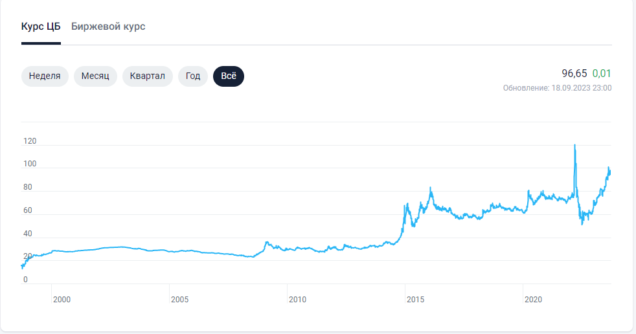Viewport: 636px width, 334px height.
Task: Switch to the Курс ЦБ tab
Action: [41, 27]
